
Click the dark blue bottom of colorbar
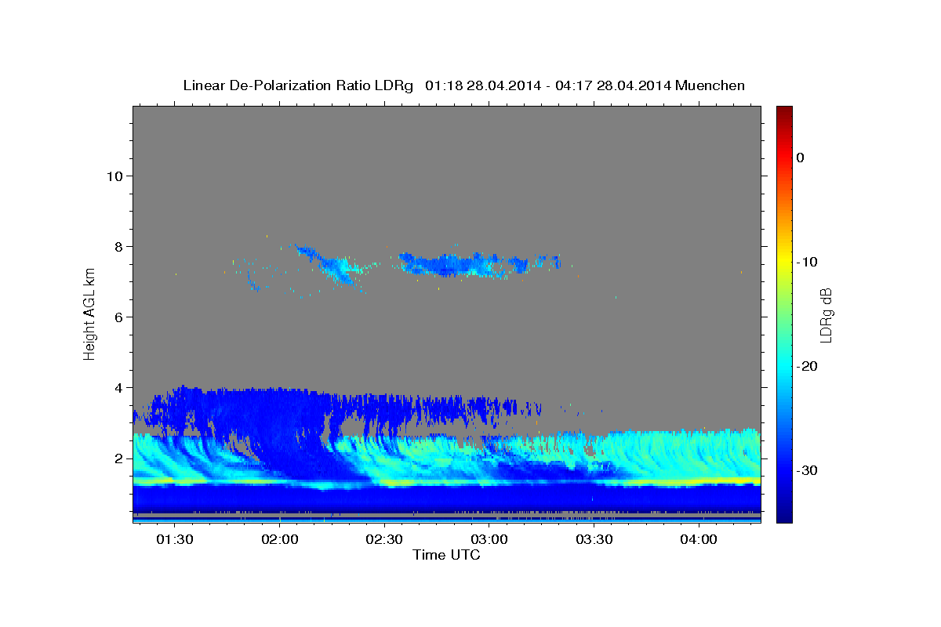784,513
